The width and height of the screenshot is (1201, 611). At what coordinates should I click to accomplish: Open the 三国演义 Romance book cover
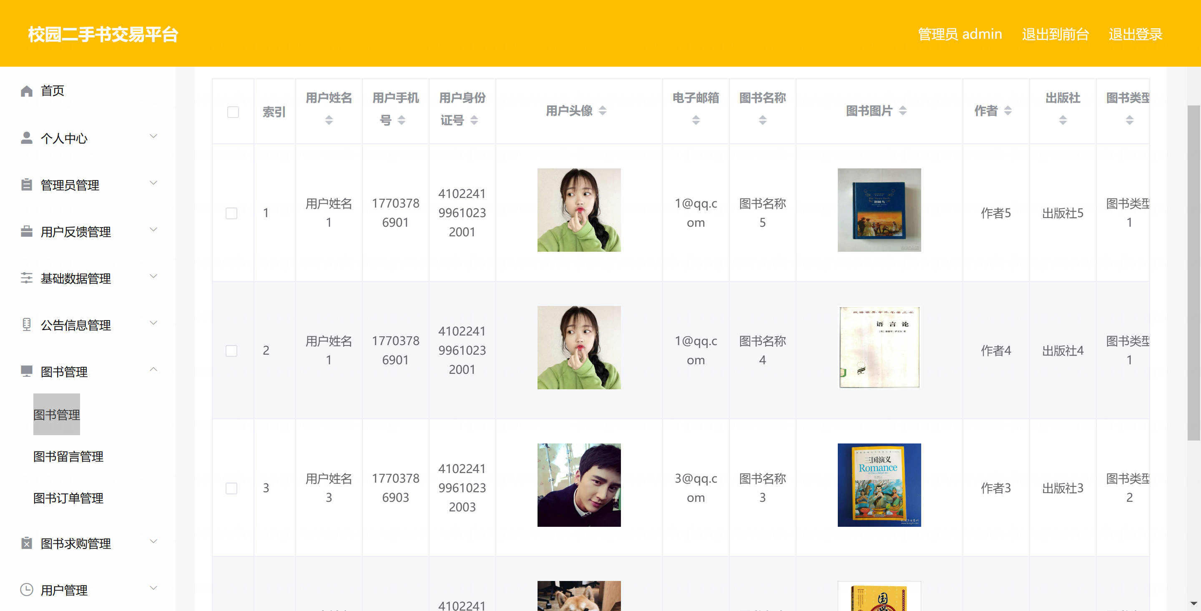pos(879,485)
